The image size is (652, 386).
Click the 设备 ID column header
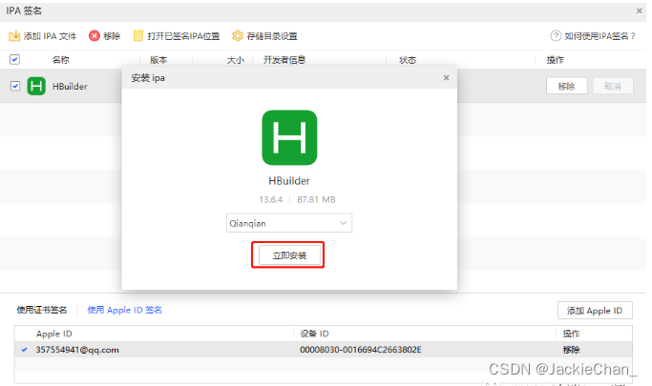pyautogui.click(x=314, y=334)
